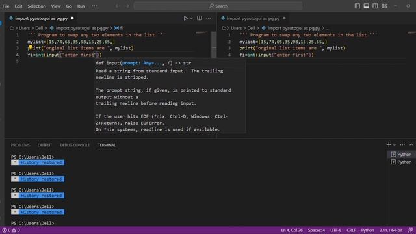Select the first Python terminal
Image resolution: width=416 pixels, height=234 pixels.
402,155
